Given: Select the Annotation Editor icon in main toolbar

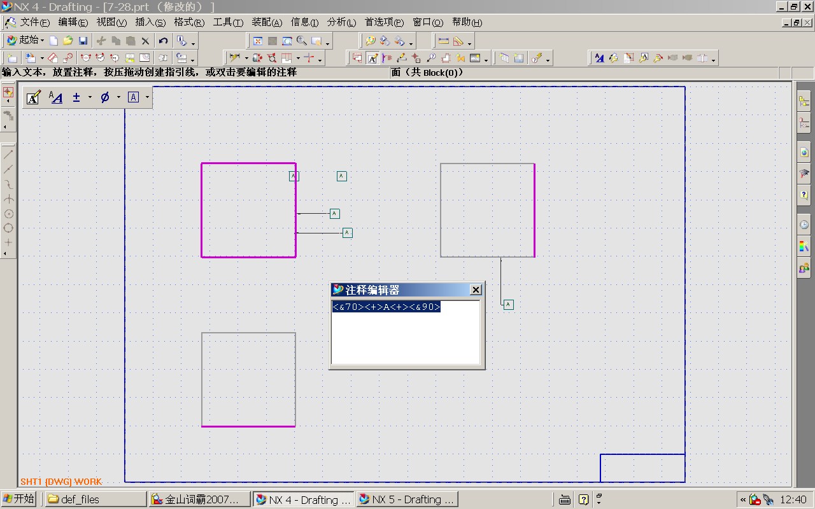Looking at the screenshot, I should [x=372, y=58].
